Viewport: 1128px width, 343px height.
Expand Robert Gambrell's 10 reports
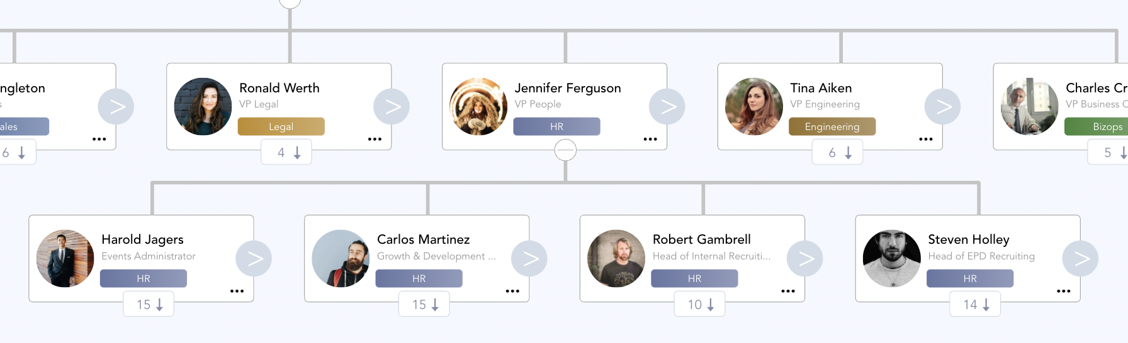pos(699,305)
